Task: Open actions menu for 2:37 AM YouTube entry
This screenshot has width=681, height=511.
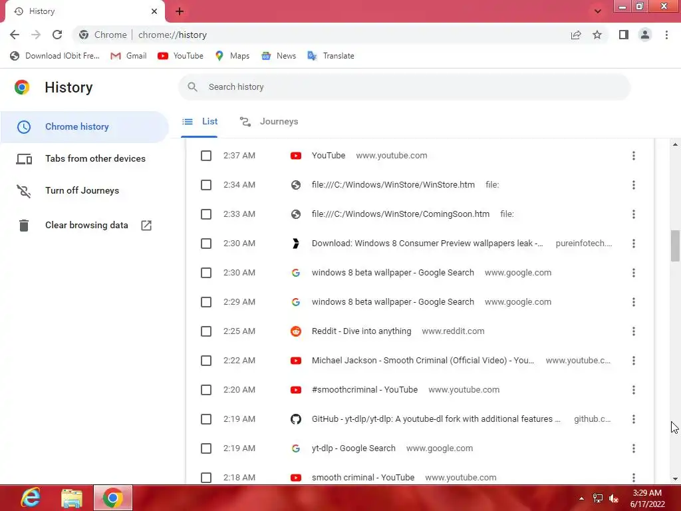Action: (x=634, y=156)
